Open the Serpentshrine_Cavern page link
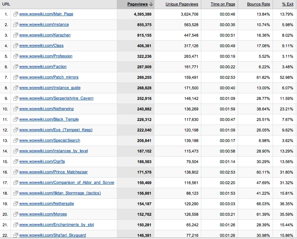The height and width of the screenshot is (239, 297). pos(56,98)
